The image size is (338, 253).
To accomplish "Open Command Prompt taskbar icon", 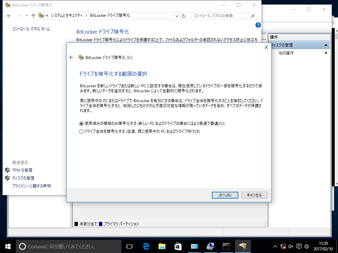I will click(226, 246).
